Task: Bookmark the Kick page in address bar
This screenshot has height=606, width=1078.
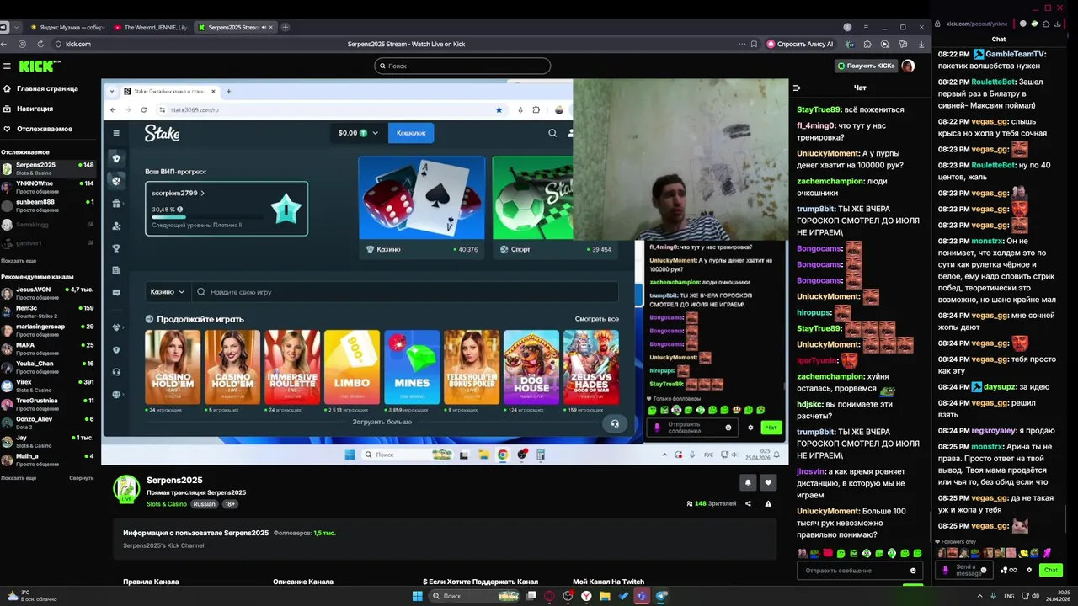Action: 755,44
